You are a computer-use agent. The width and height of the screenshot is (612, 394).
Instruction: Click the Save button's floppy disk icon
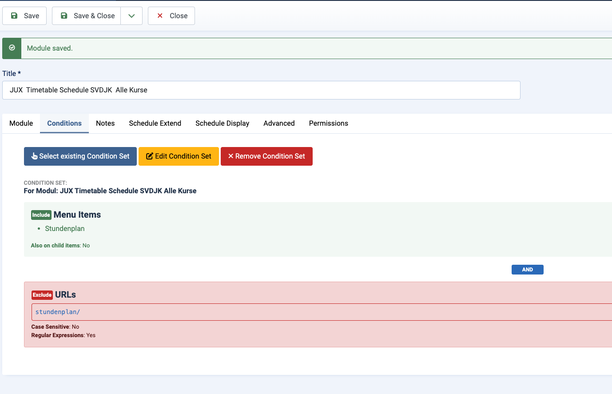tap(14, 16)
